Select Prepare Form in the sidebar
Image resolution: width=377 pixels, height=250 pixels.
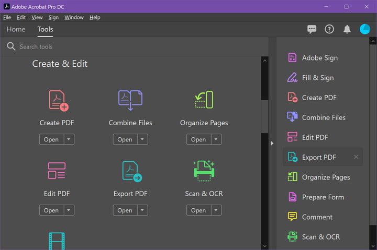(323, 197)
